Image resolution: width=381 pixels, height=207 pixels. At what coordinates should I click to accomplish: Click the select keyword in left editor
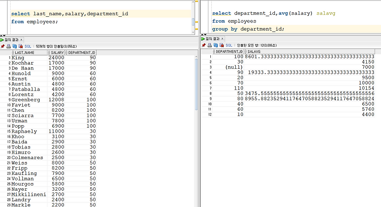(21, 14)
